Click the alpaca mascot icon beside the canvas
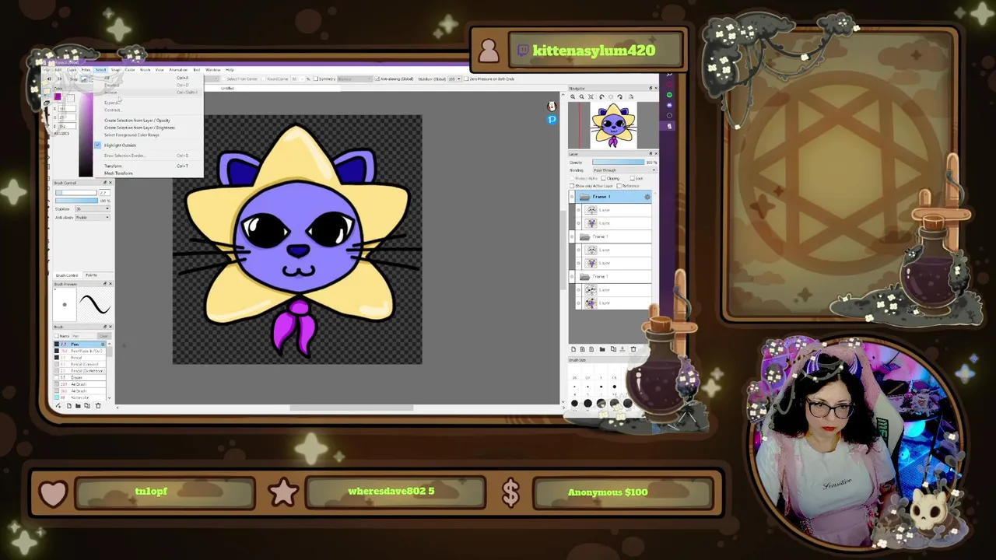The width and height of the screenshot is (996, 560). tap(552, 106)
